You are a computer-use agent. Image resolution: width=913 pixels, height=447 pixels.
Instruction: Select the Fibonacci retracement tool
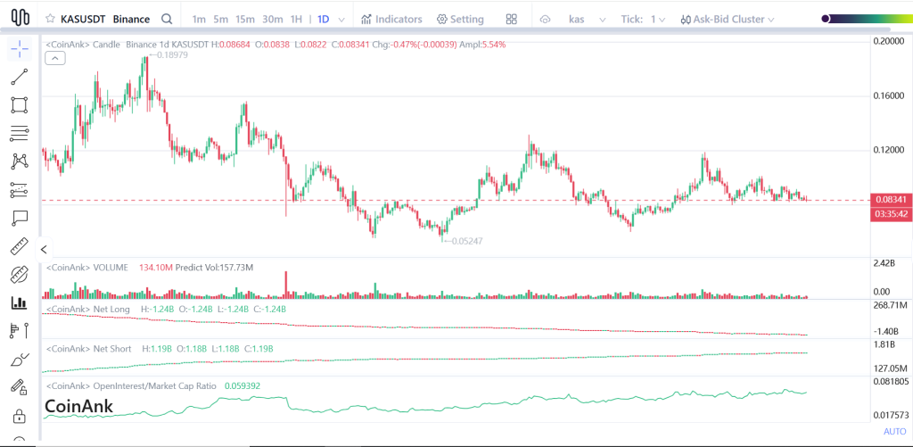pos(20,189)
